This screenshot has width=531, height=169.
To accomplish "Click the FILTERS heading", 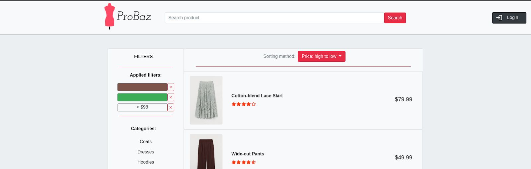I will [x=143, y=57].
